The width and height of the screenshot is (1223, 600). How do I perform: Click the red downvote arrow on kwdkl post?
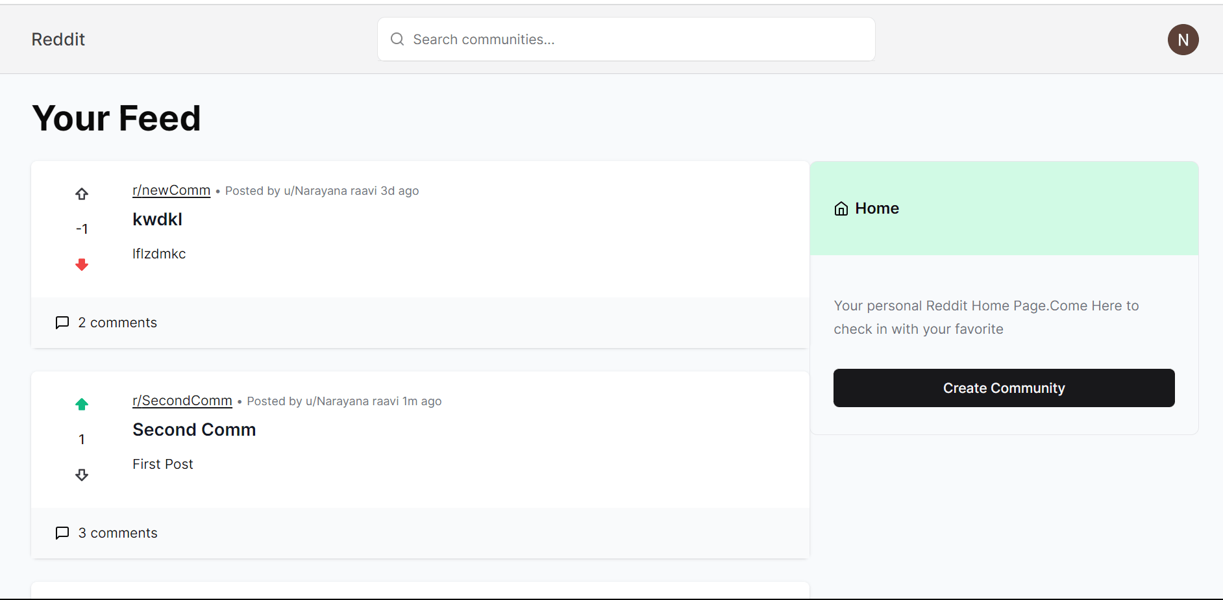(x=82, y=264)
